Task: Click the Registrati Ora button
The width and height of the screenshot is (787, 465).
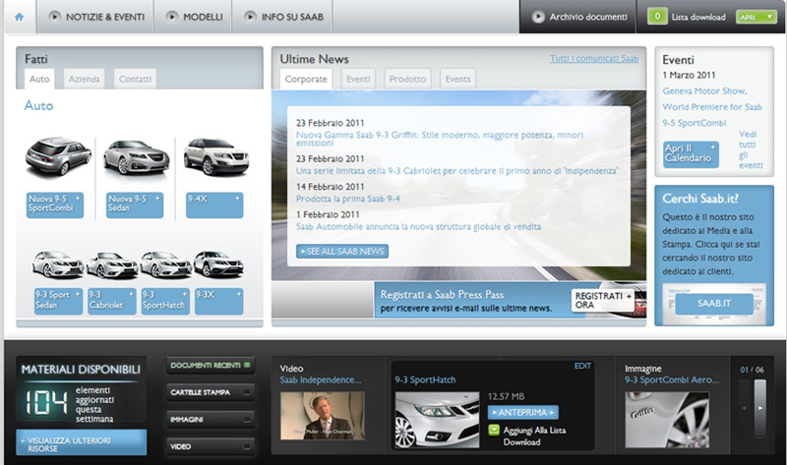Action: point(602,301)
